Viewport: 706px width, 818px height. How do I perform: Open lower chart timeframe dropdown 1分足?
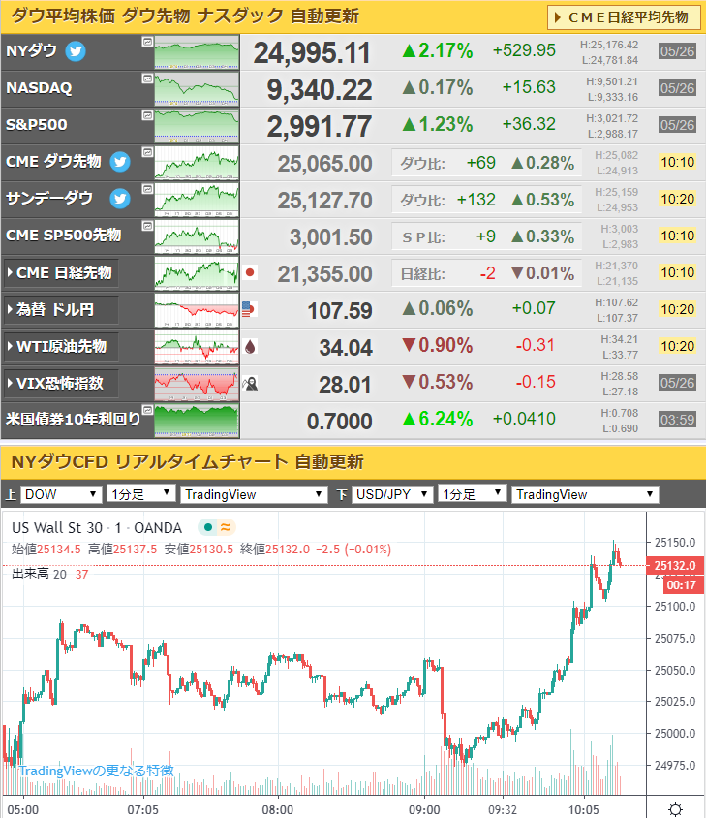pyautogui.click(x=472, y=494)
